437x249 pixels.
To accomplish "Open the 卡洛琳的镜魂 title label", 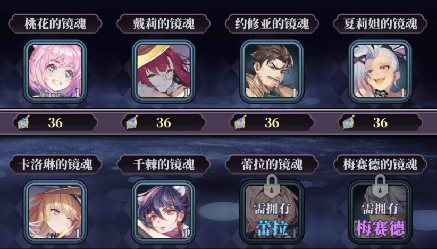I will pyautogui.click(x=55, y=164).
